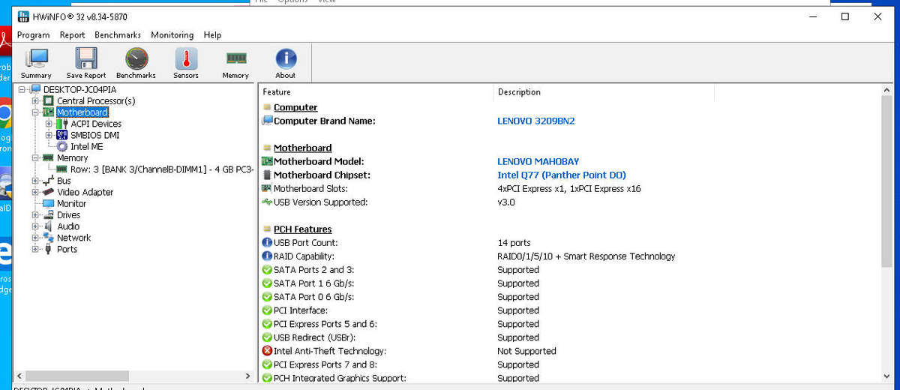
Task: Select Intel ME tree item
Action: [86, 146]
